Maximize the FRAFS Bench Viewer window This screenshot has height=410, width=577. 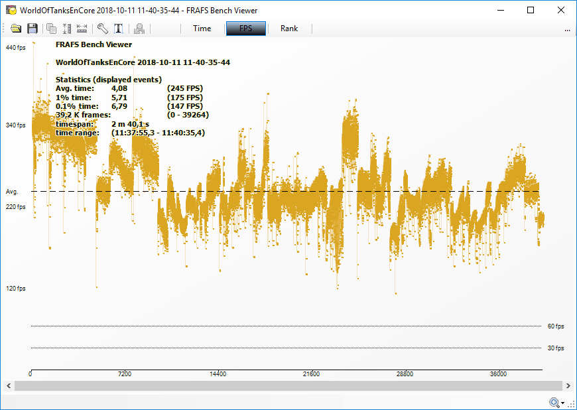(530, 10)
